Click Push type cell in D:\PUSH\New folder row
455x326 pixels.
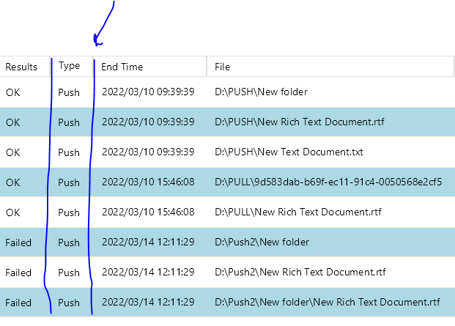[69, 92]
